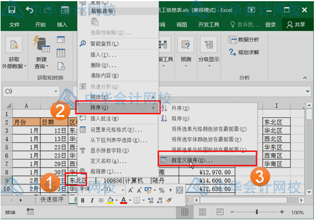Viewport: 314px width, 220px height.
Task: Choose 自定义排序 in sort submenu
Action: pyautogui.click(x=207, y=160)
